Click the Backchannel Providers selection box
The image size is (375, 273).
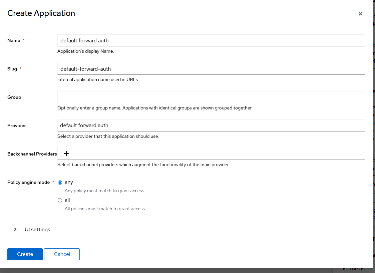[219, 154]
